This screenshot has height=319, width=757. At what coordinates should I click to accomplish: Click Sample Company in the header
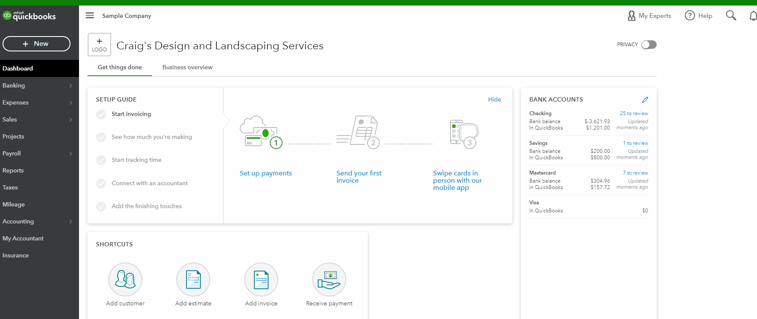[x=127, y=16]
